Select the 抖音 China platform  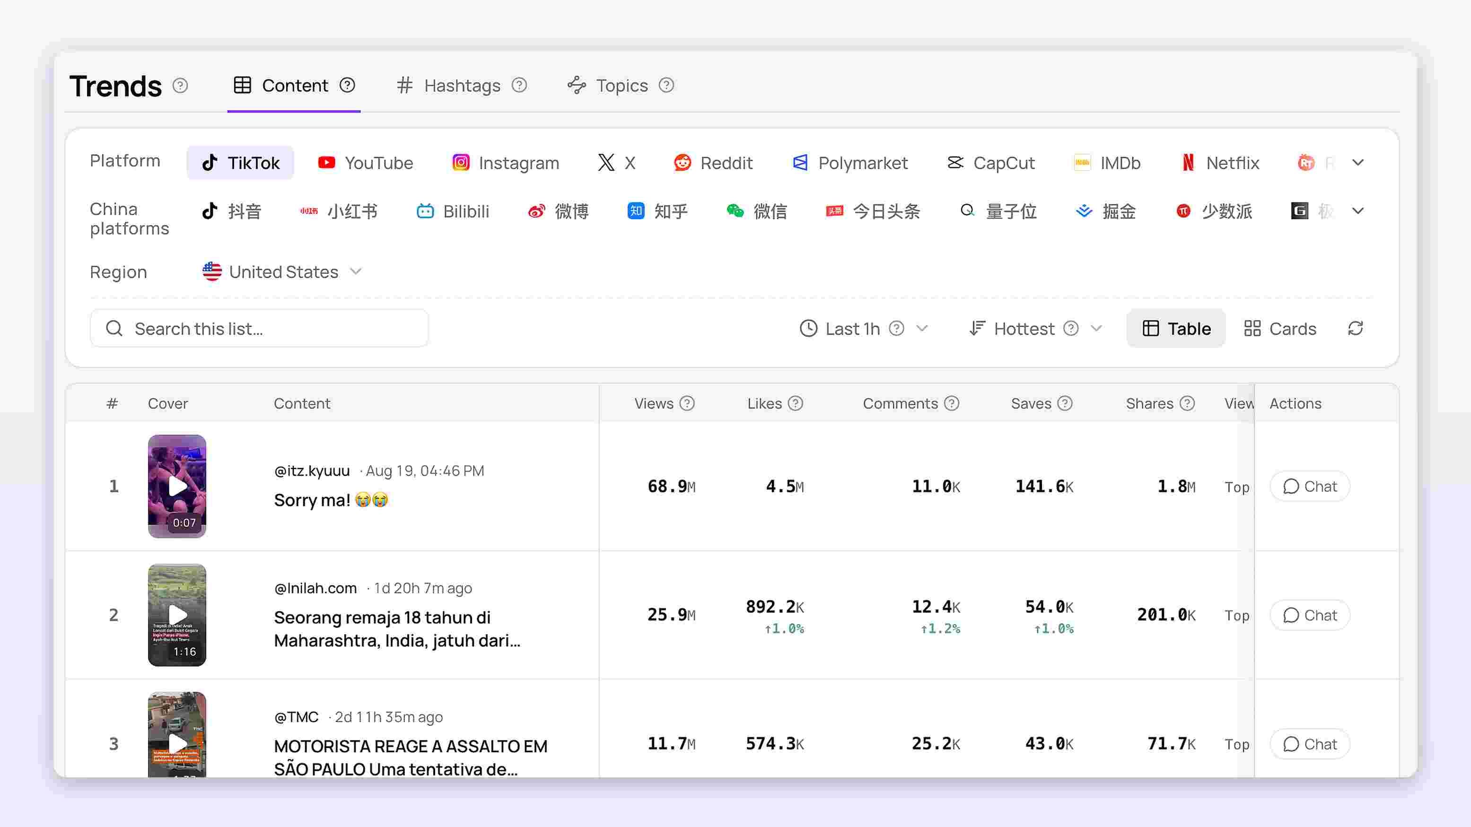click(231, 211)
